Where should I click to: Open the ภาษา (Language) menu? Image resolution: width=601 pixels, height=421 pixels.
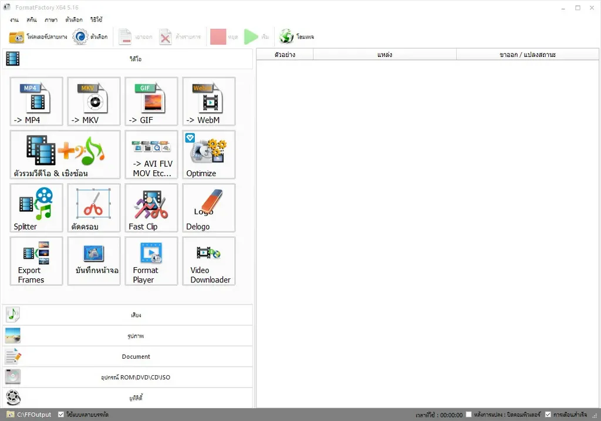51,19
